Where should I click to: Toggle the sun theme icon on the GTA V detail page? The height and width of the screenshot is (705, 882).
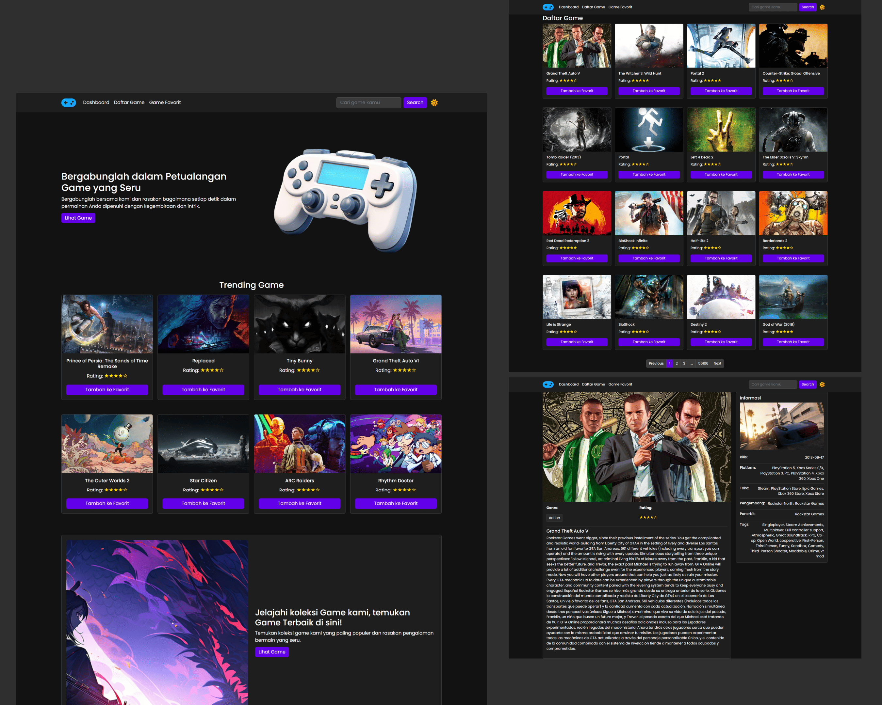(x=822, y=384)
